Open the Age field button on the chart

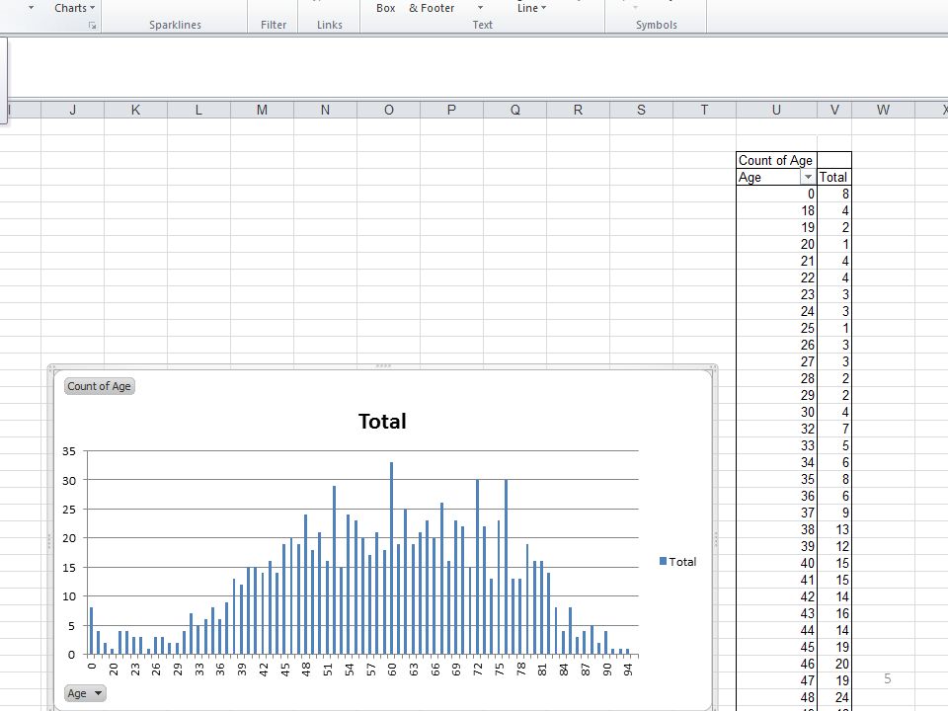pos(84,693)
